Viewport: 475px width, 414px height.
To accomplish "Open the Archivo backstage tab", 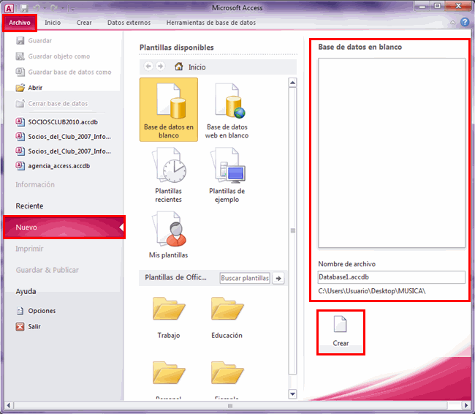I will (x=20, y=23).
